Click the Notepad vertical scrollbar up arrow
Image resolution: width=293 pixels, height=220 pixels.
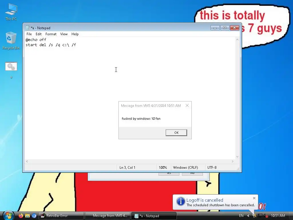[237, 40]
